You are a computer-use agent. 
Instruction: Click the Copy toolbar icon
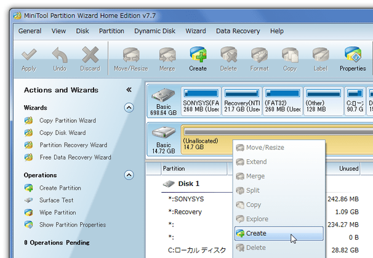(x=290, y=55)
